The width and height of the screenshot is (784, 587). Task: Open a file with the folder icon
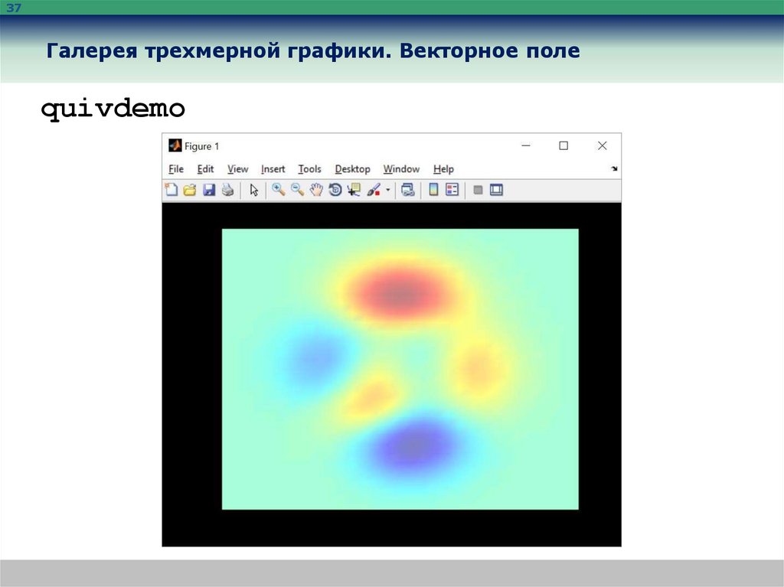pos(190,190)
